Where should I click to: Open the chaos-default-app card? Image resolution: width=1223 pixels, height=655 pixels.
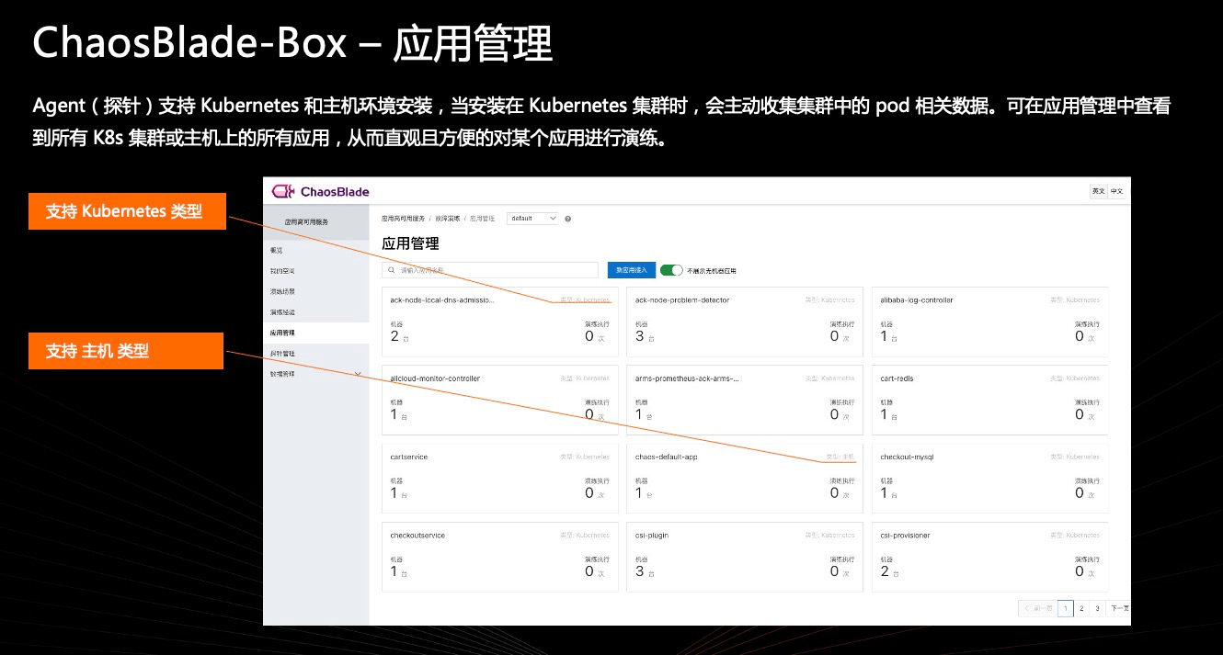745,478
